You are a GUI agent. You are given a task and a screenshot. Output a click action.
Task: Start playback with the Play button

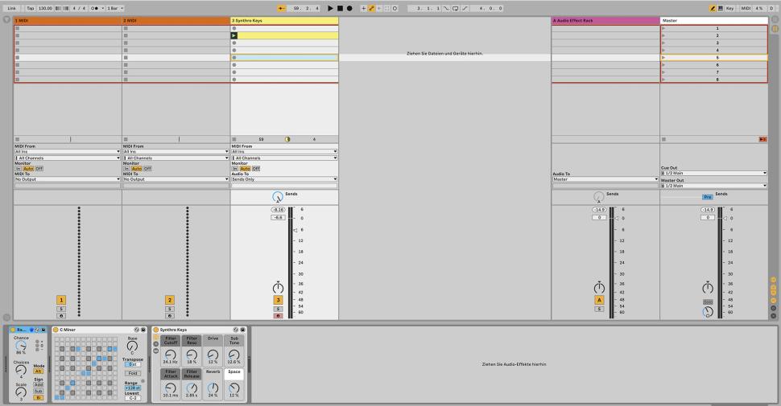pos(330,9)
